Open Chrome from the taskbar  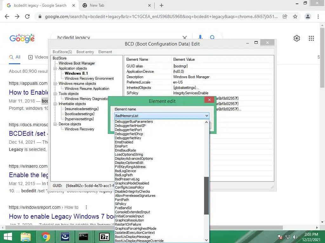coord(45,237)
